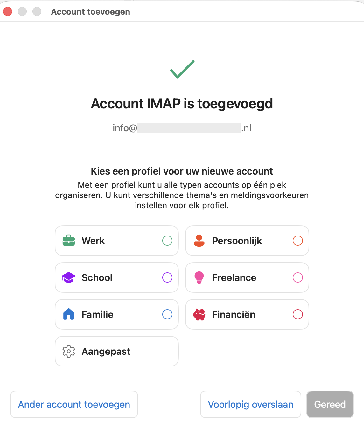Click the pink lightbulb Freelance icon
The image size is (364, 445).
(x=199, y=277)
